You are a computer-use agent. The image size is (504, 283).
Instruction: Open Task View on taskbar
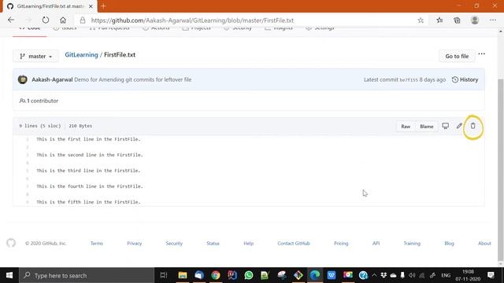[164, 275]
